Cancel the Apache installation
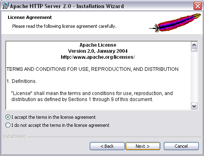204x157 pixels. [x=181, y=146]
